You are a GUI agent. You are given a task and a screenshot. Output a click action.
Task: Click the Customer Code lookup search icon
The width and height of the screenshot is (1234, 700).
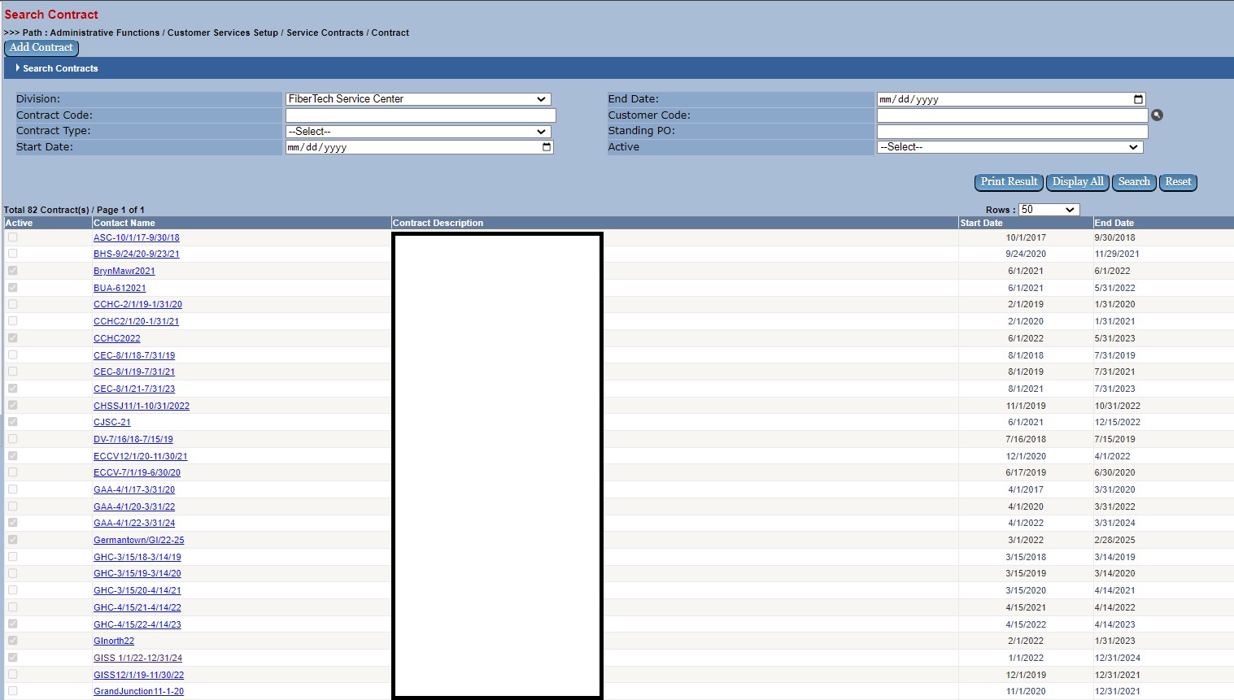(x=1157, y=115)
